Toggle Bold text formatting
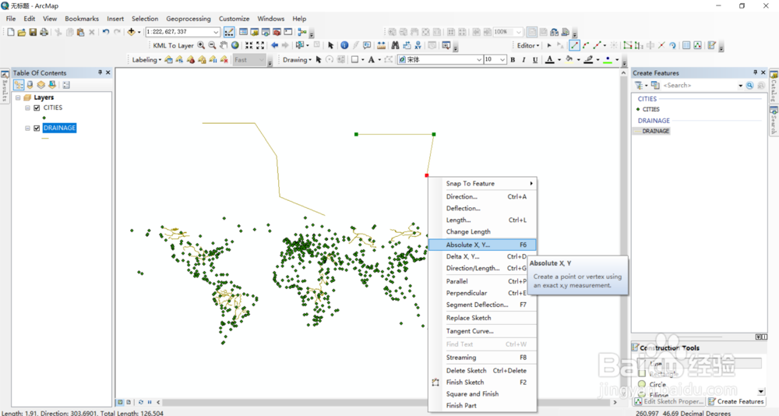The height and width of the screenshot is (416, 779). [513, 60]
